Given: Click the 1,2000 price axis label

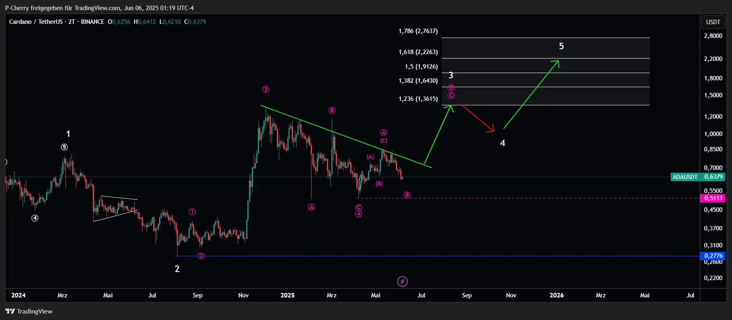Looking at the screenshot, I should [713, 117].
